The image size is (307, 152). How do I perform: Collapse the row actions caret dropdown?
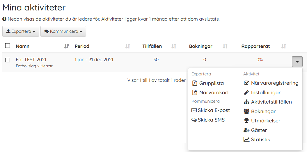tap(297, 62)
